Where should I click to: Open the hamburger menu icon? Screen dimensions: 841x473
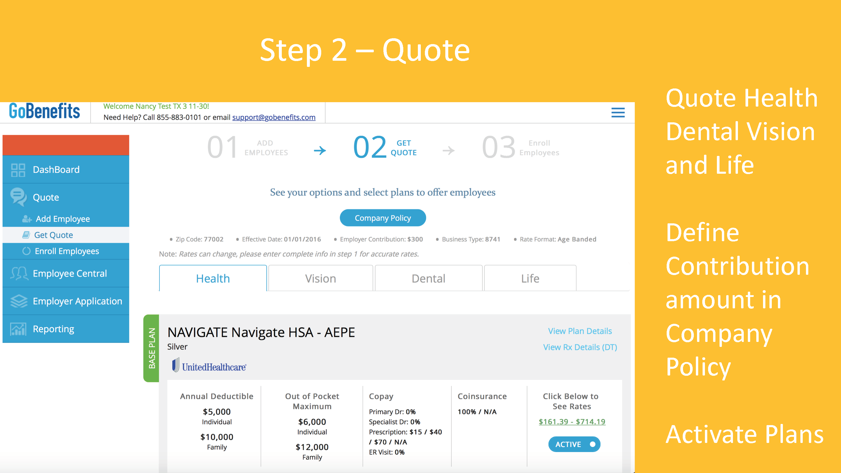(x=618, y=113)
